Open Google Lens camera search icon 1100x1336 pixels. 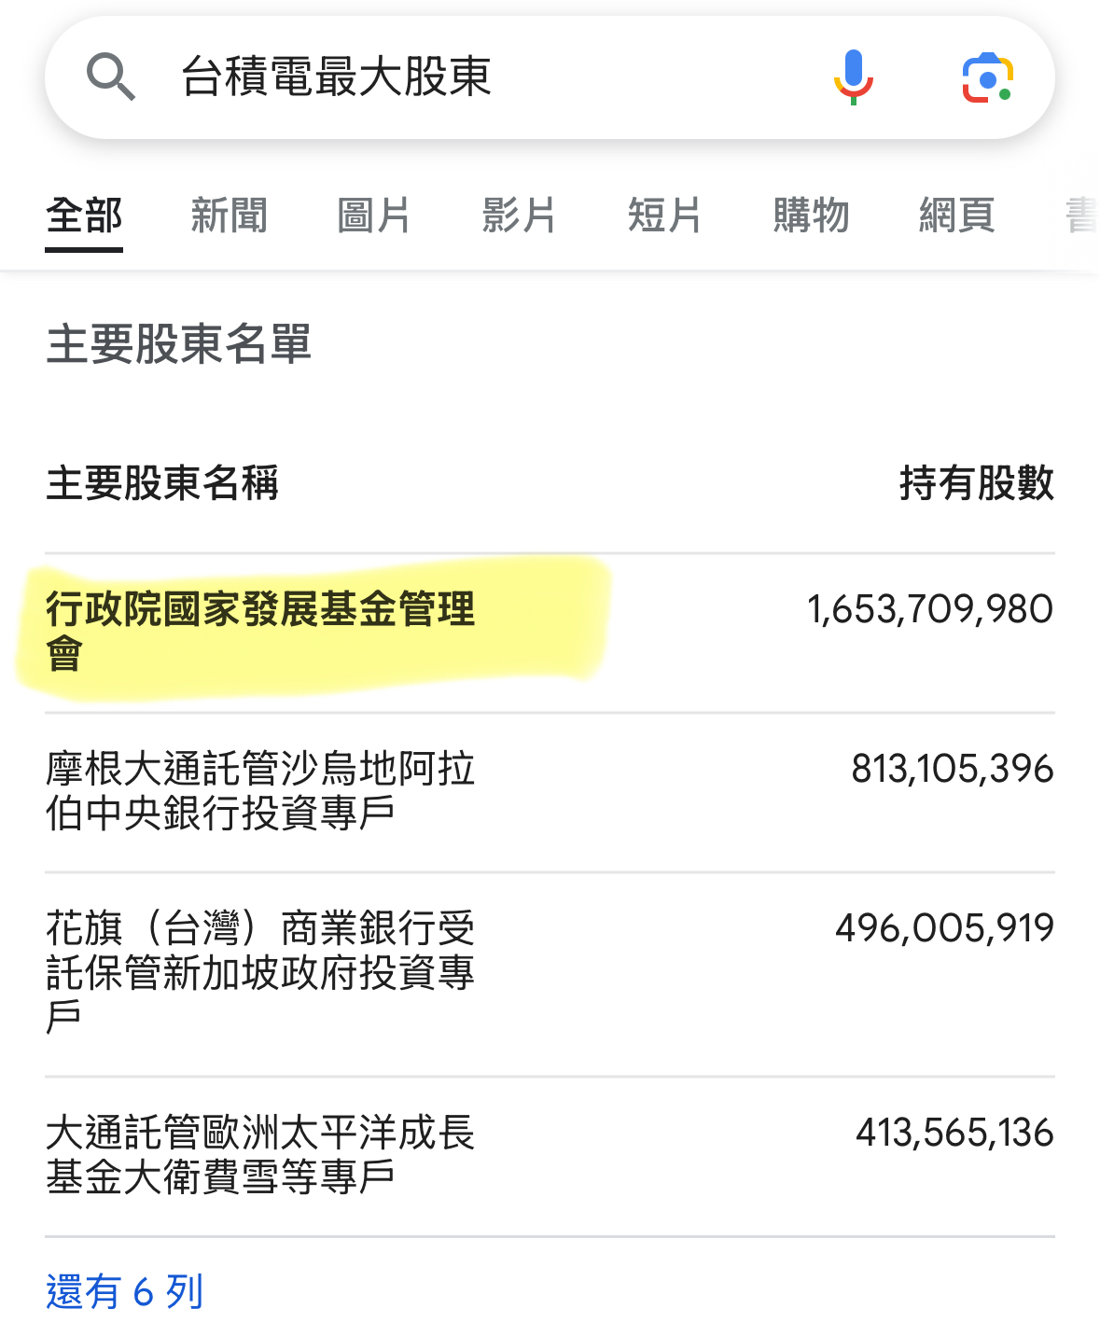click(x=987, y=78)
